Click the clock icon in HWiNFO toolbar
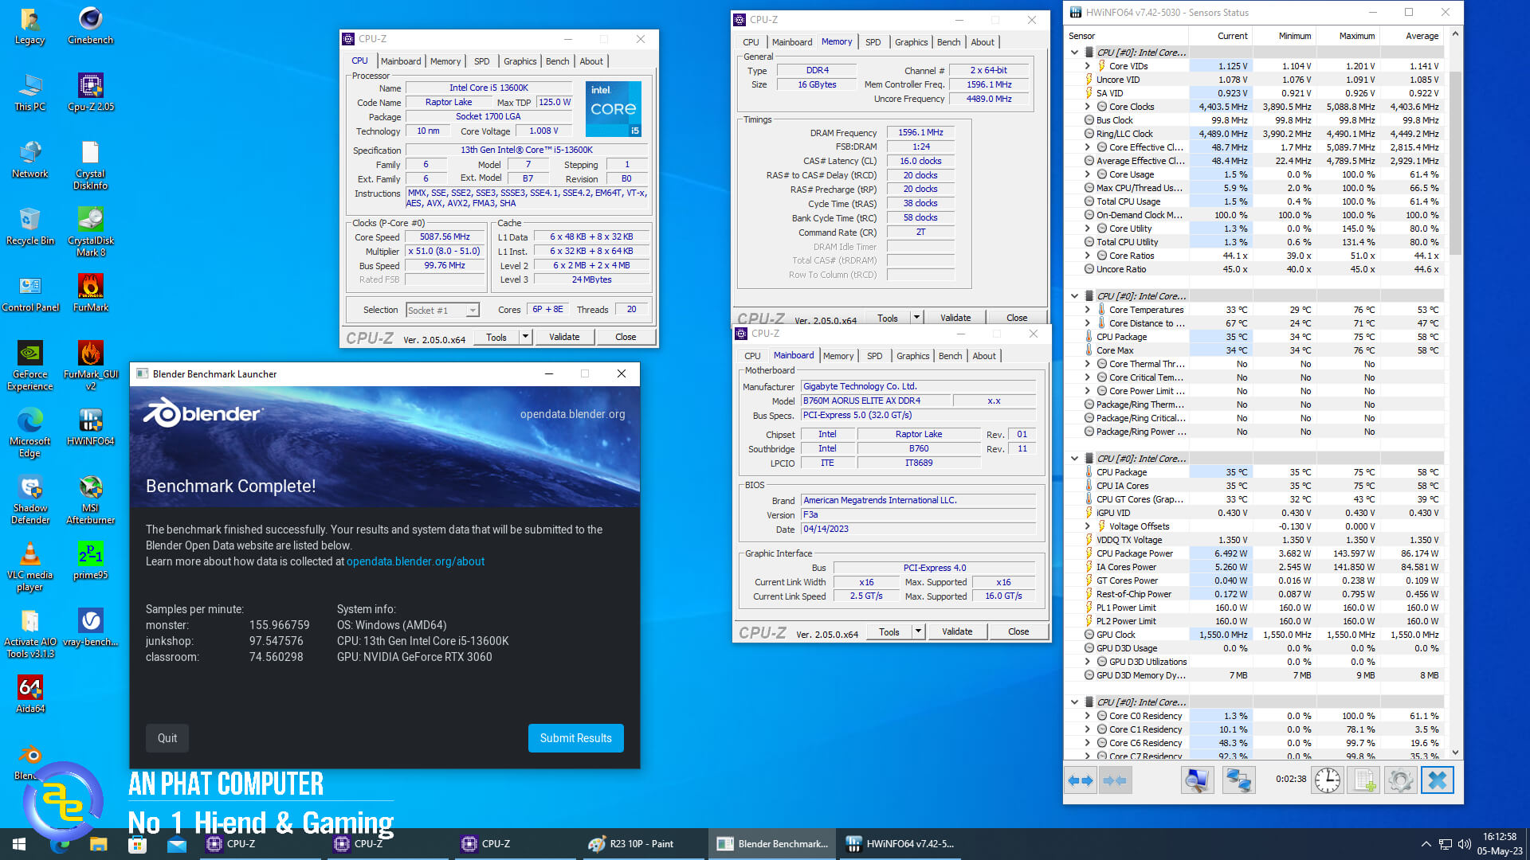 click(x=1326, y=780)
